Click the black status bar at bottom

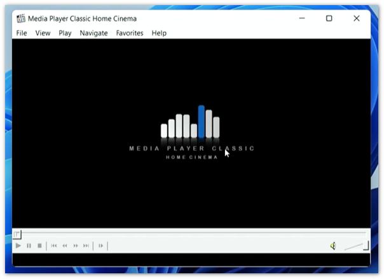191,259
